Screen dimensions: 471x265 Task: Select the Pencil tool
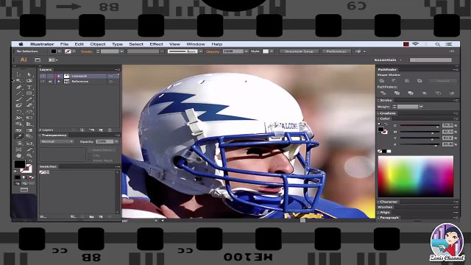click(x=29, y=99)
